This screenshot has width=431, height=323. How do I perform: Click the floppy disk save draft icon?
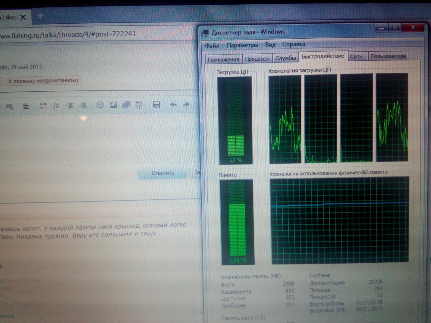coord(156,105)
